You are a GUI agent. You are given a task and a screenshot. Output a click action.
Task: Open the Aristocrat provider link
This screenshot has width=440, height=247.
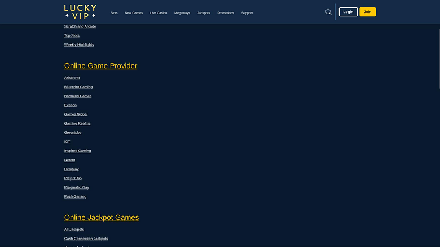click(x=72, y=78)
